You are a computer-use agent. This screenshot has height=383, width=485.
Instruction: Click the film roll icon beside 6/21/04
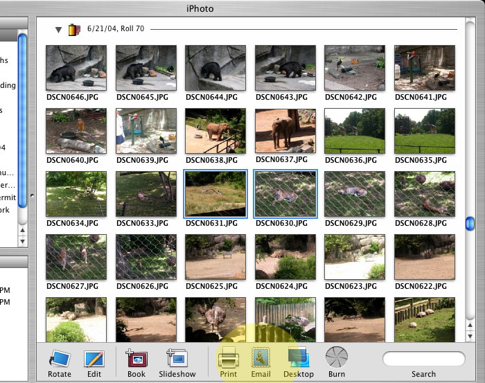(75, 30)
